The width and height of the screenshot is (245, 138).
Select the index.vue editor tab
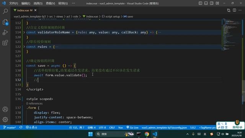[x=25, y=10]
